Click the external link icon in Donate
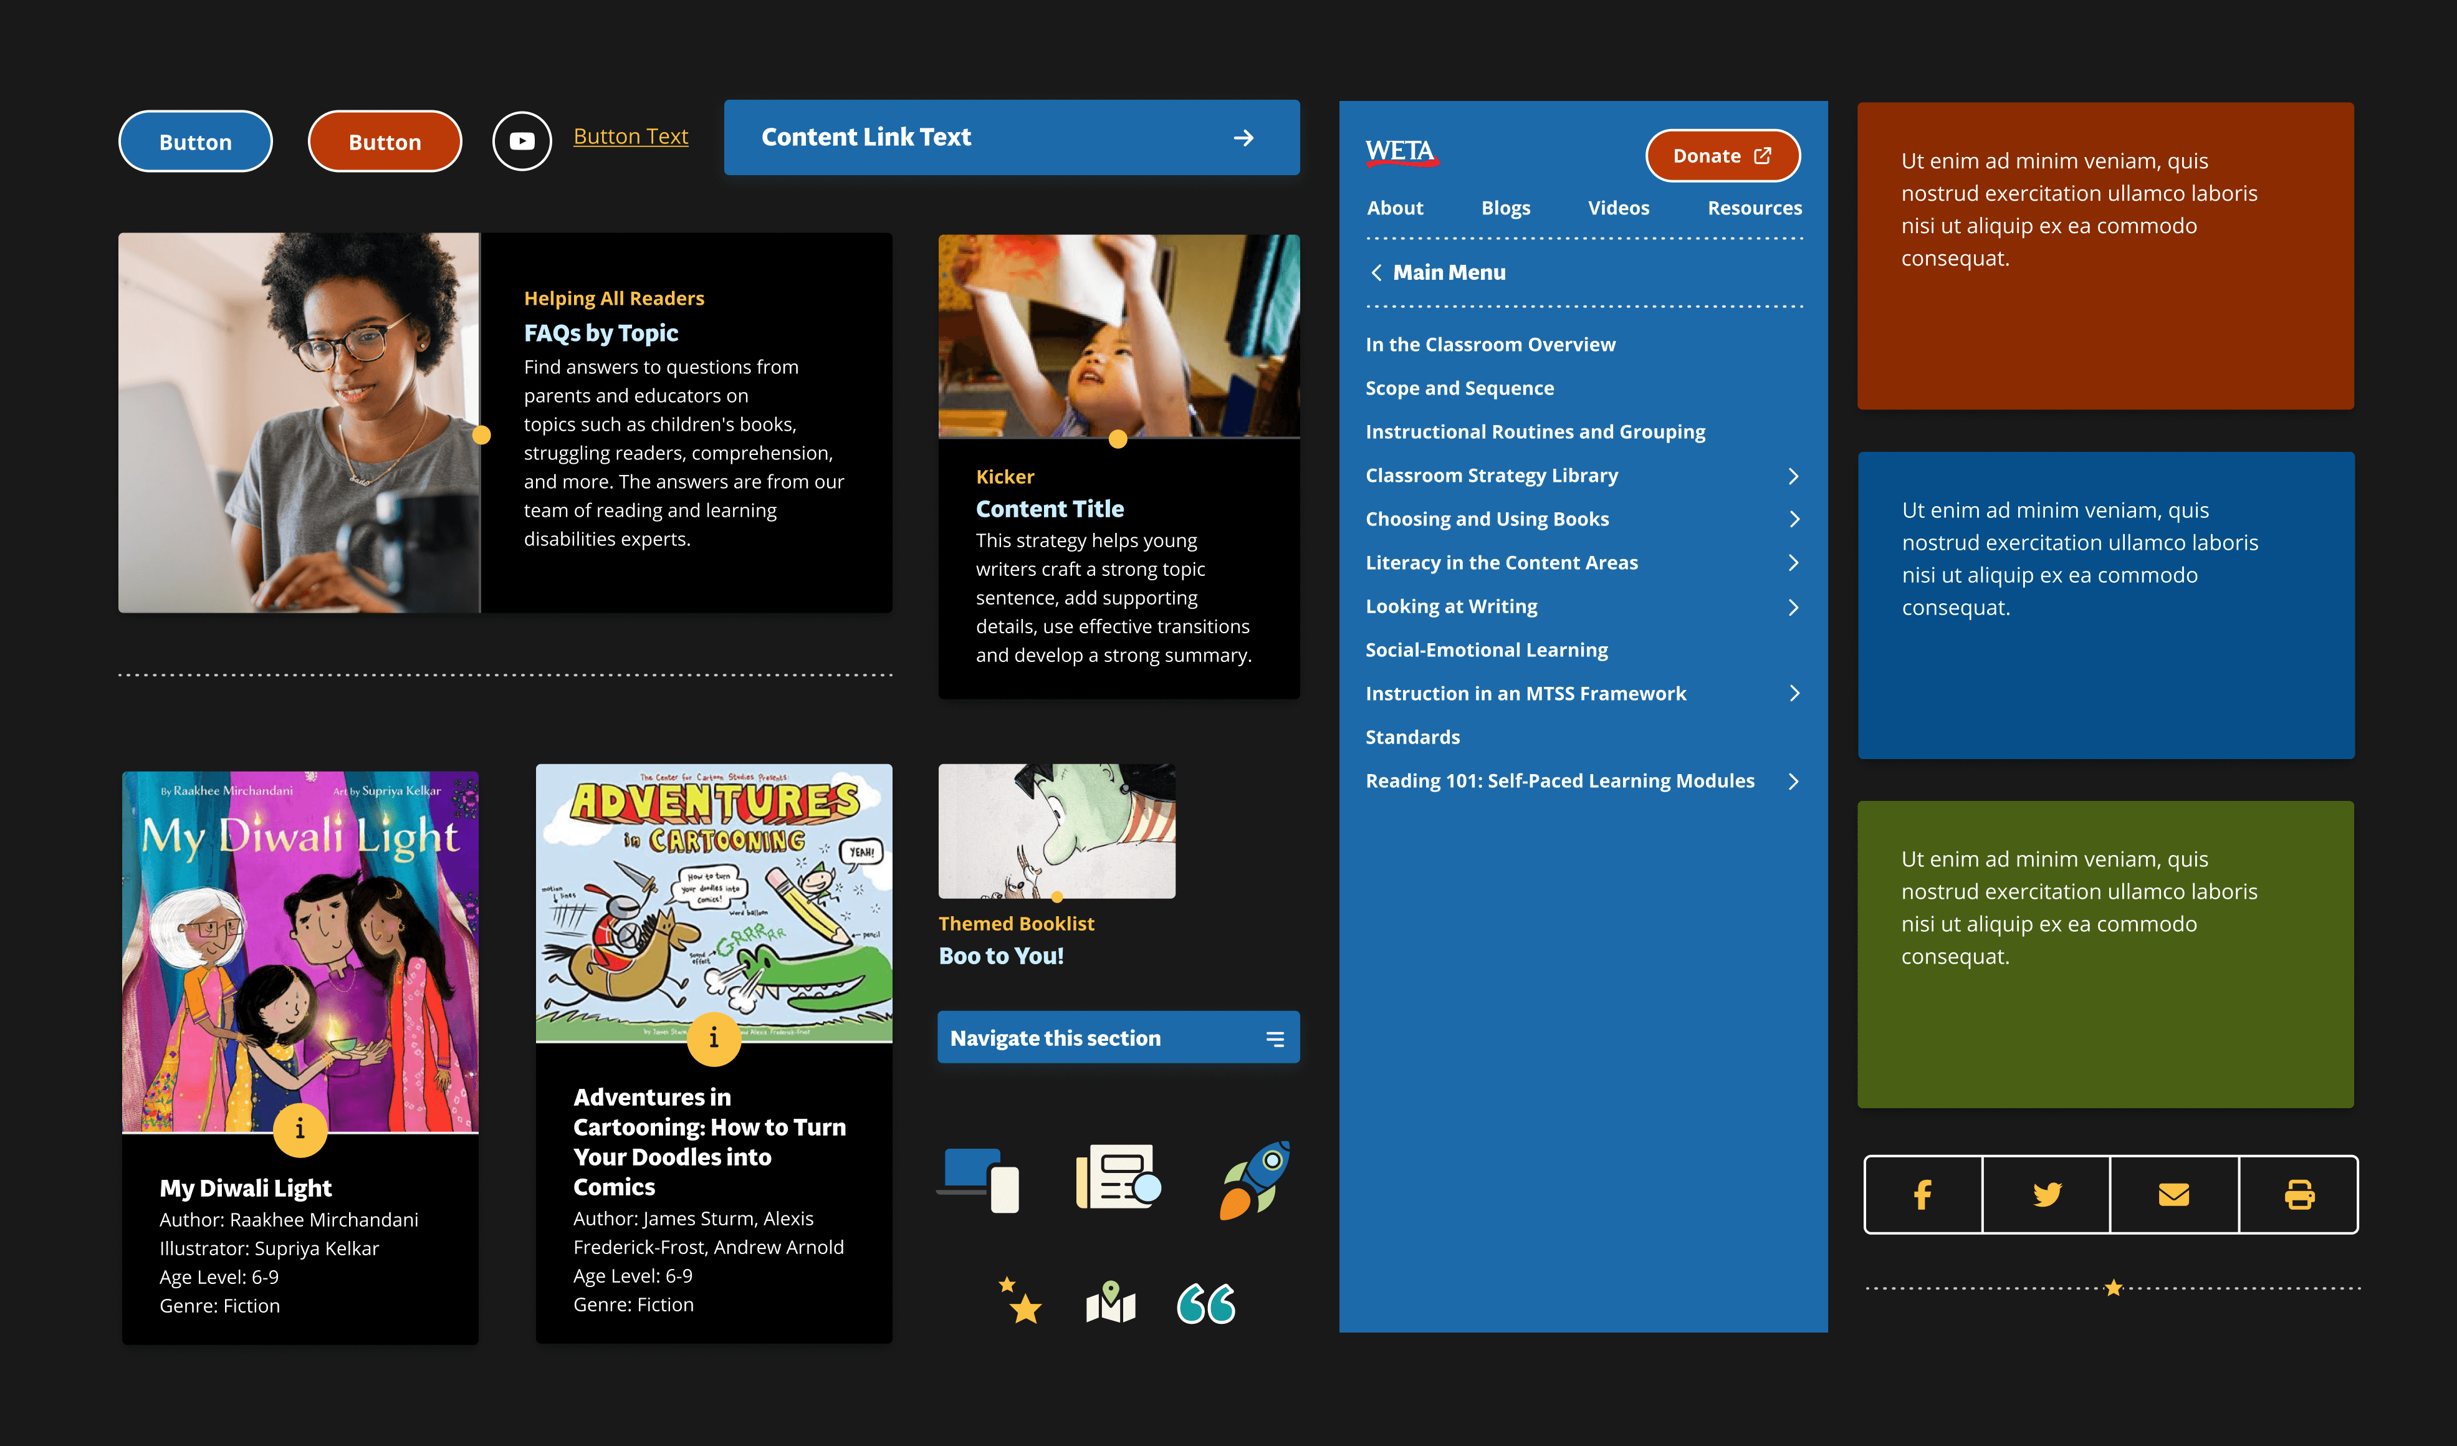 [1763, 156]
